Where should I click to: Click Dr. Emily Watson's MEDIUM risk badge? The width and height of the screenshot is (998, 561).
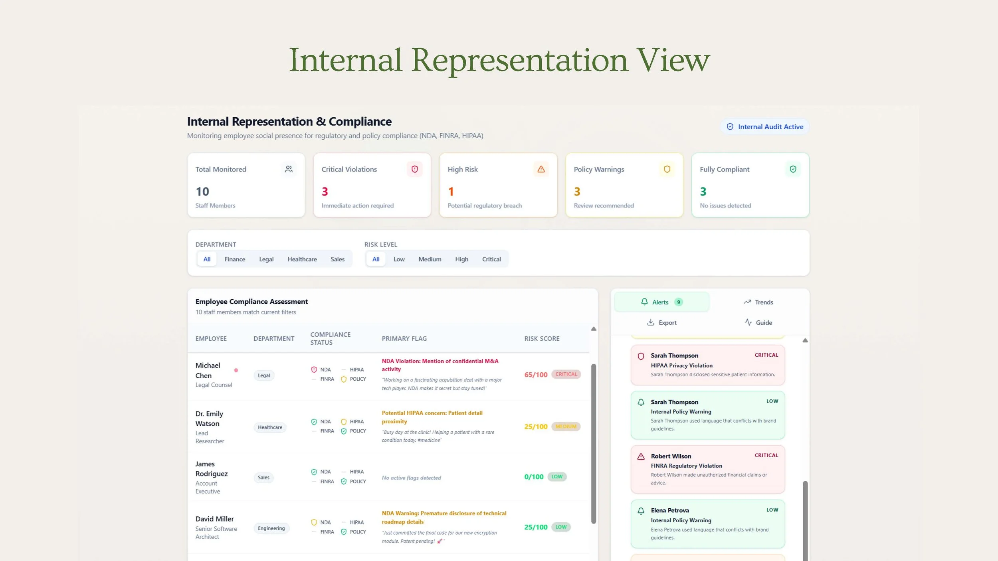(566, 427)
